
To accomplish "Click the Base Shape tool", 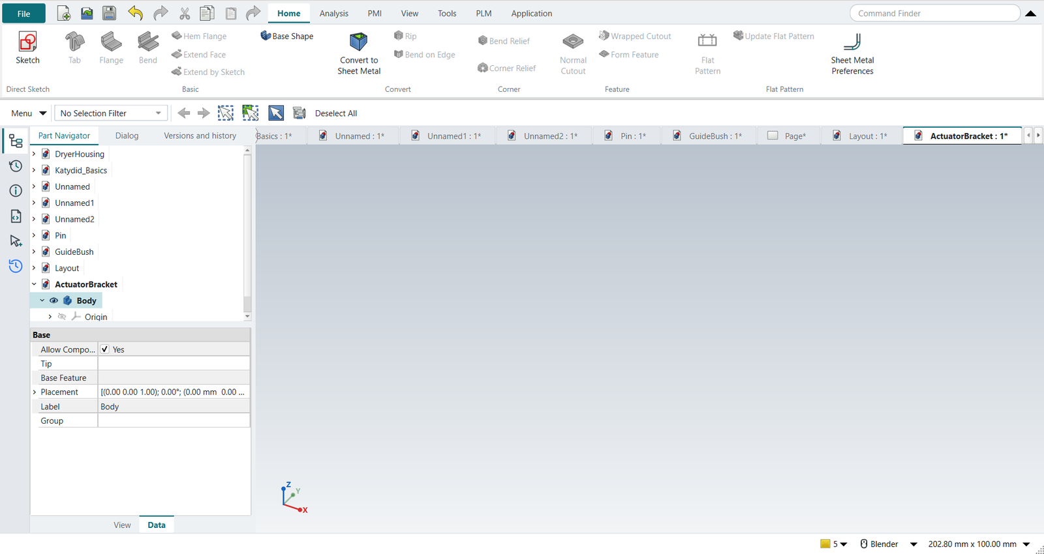I will pos(287,36).
